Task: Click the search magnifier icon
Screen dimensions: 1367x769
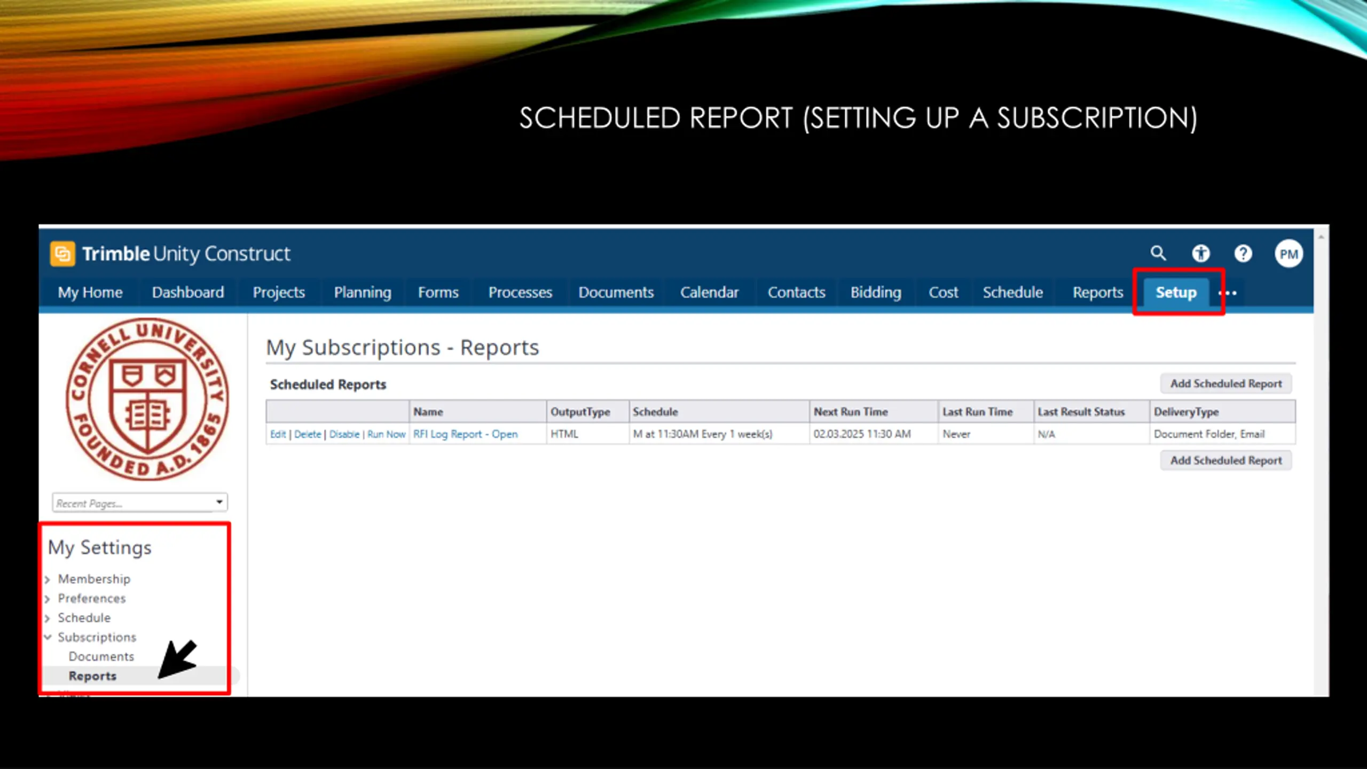Action: (1158, 253)
